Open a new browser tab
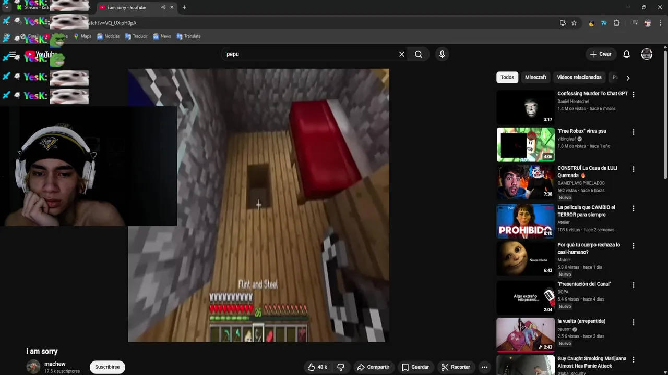Viewport: 668px width, 375px height. [x=184, y=7]
